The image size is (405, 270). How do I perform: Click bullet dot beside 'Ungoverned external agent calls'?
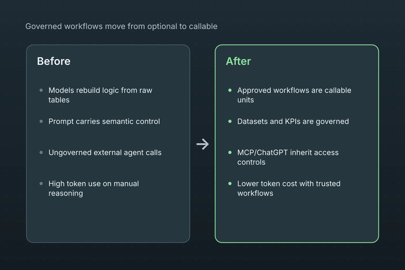[41, 152]
